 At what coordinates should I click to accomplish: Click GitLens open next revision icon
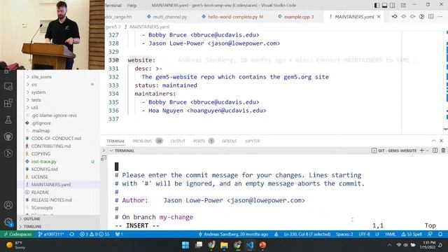coord(413,17)
